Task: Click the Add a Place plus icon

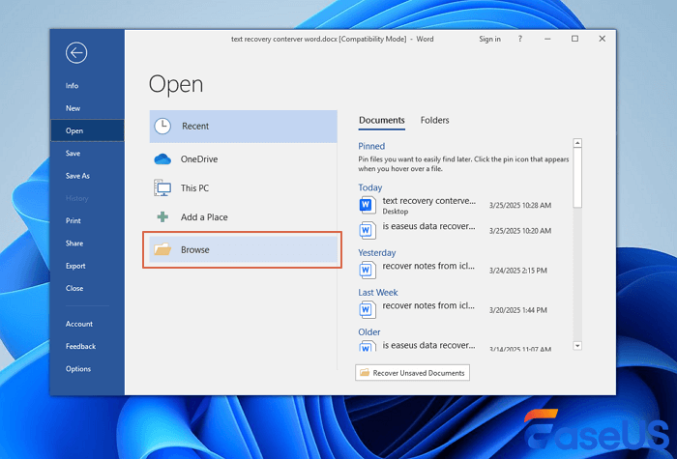Action: pos(162,217)
